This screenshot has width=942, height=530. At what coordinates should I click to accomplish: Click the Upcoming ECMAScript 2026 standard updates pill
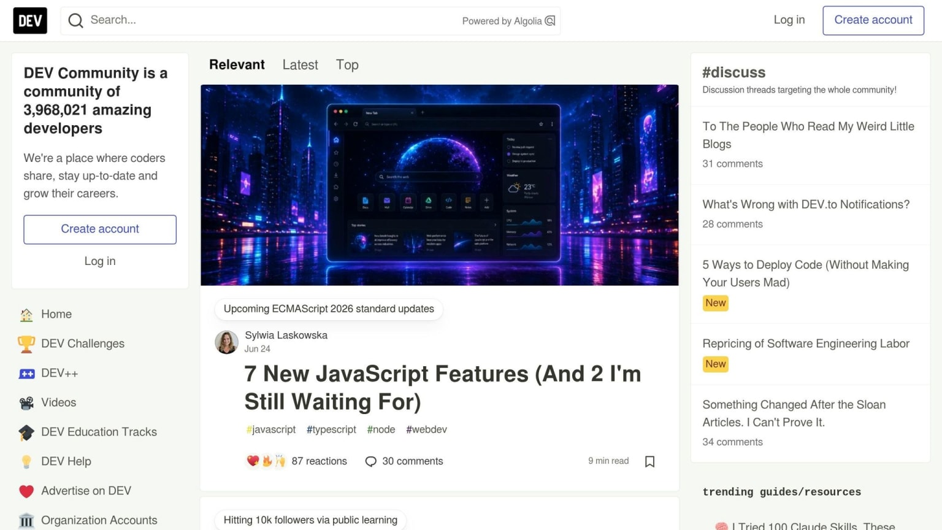pyautogui.click(x=329, y=309)
